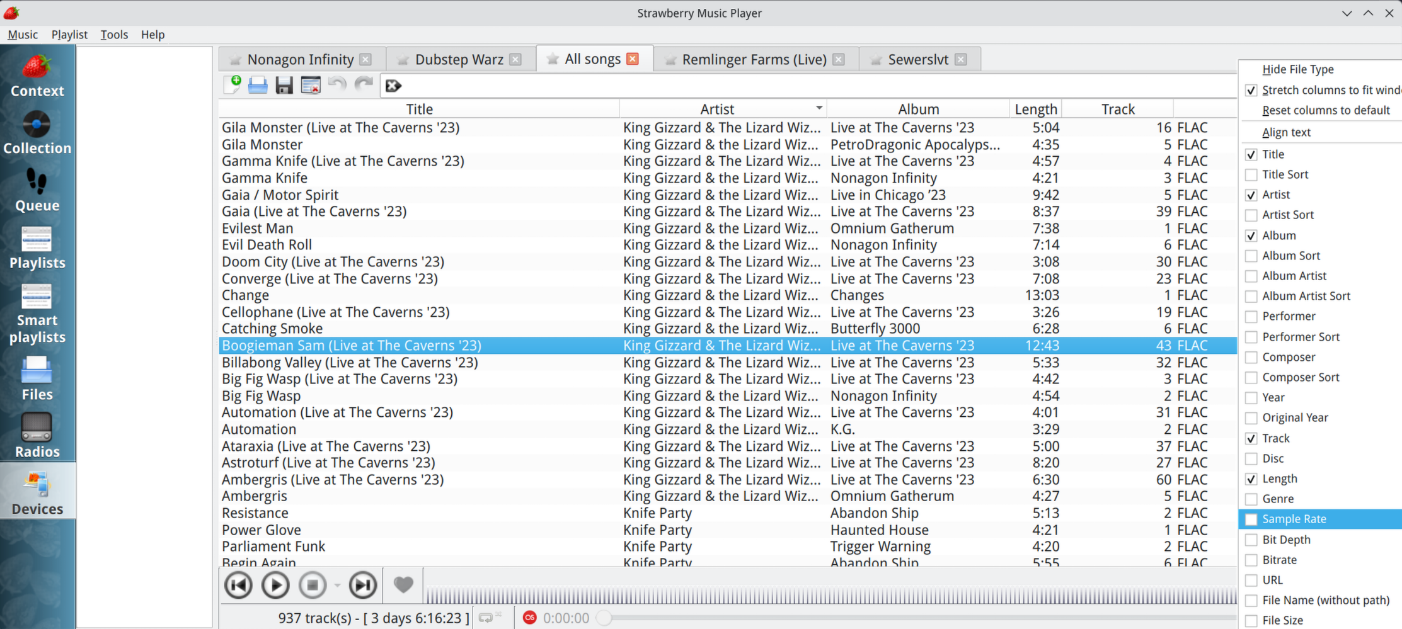Image resolution: width=1402 pixels, height=629 pixels.
Task: Show the Year column
Action: click(x=1251, y=397)
